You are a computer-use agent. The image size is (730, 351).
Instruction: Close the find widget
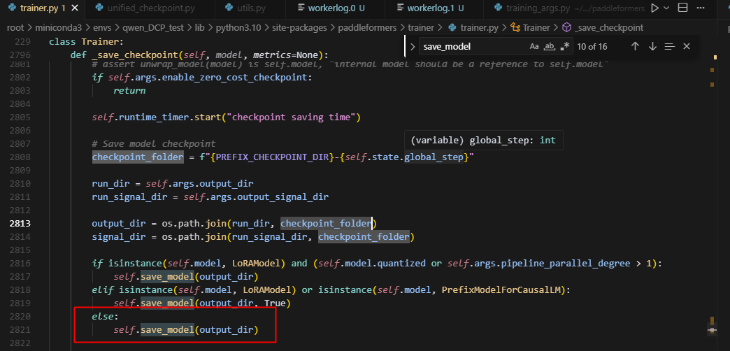[687, 46]
